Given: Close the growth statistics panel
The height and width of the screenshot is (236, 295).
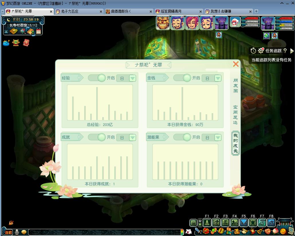Looking at the screenshot, I should (x=236, y=64).
